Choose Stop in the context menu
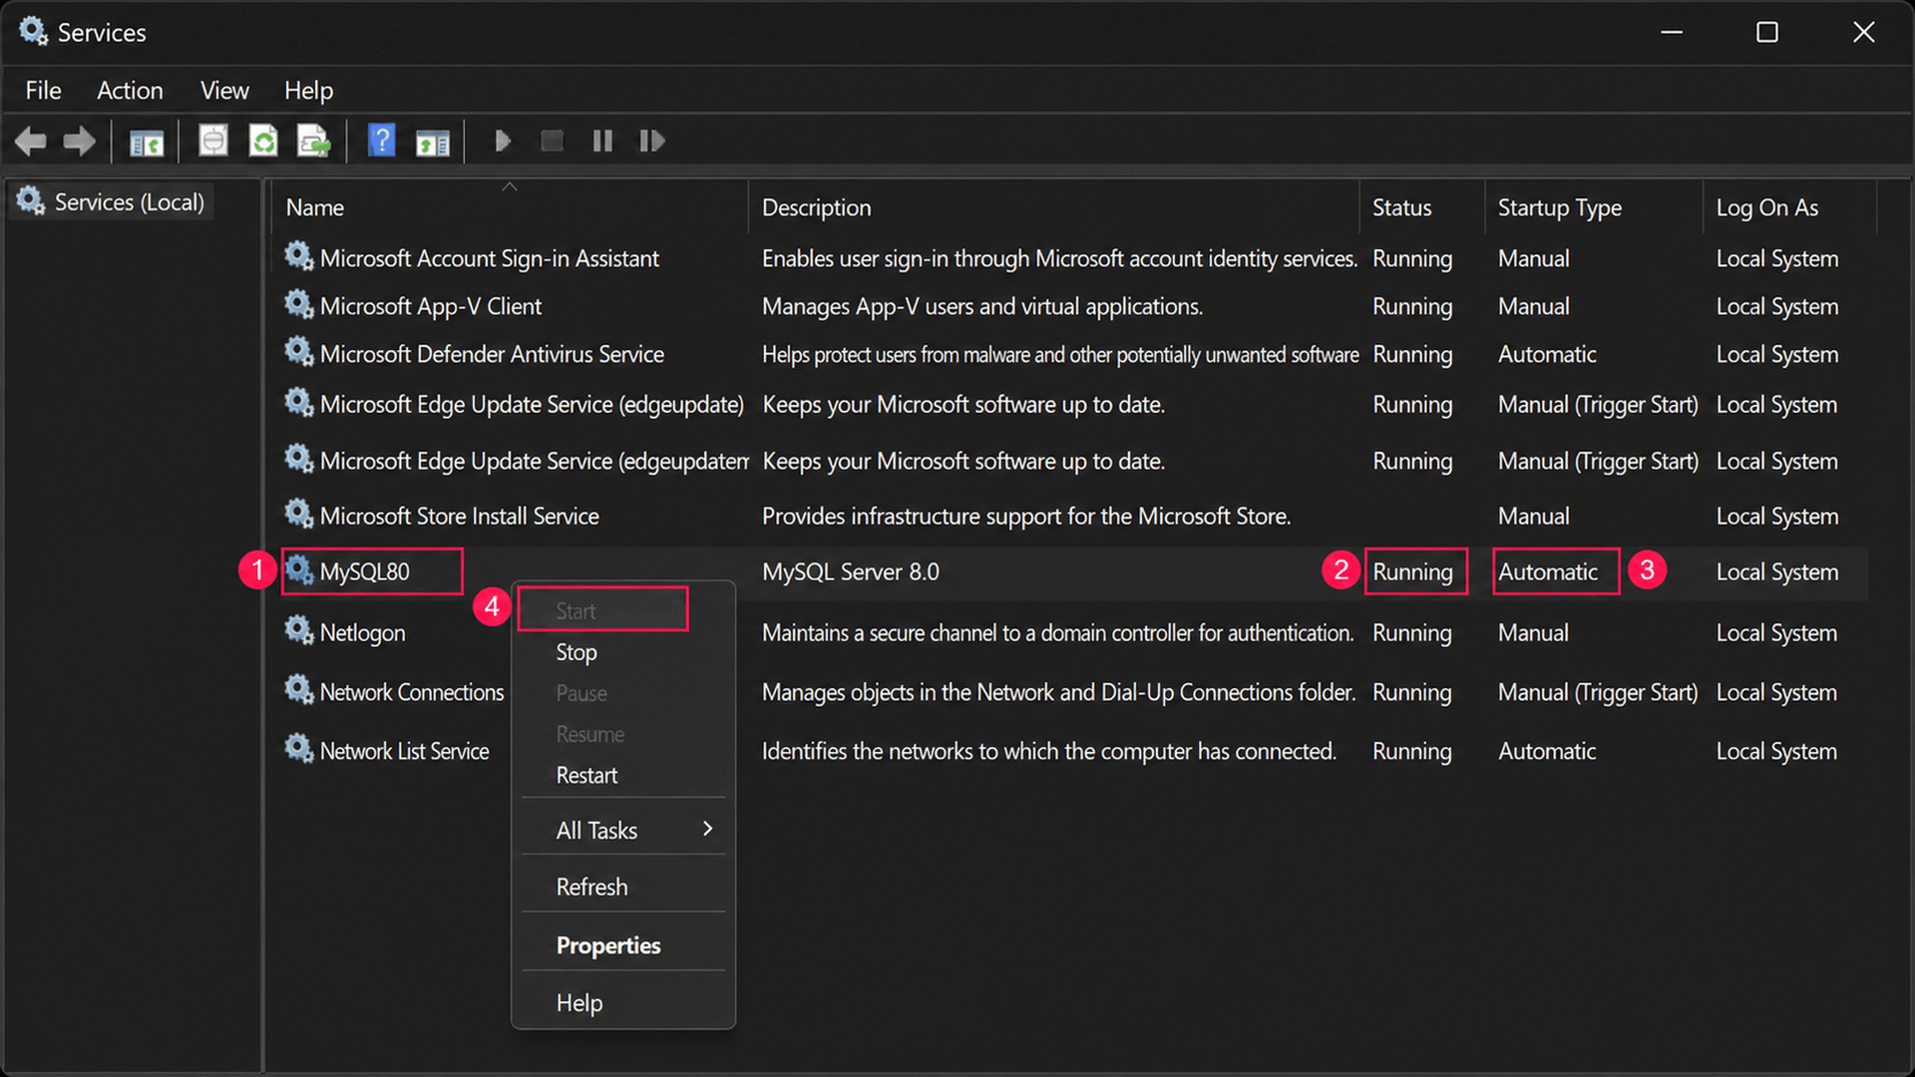 click(x=622, y=652)
